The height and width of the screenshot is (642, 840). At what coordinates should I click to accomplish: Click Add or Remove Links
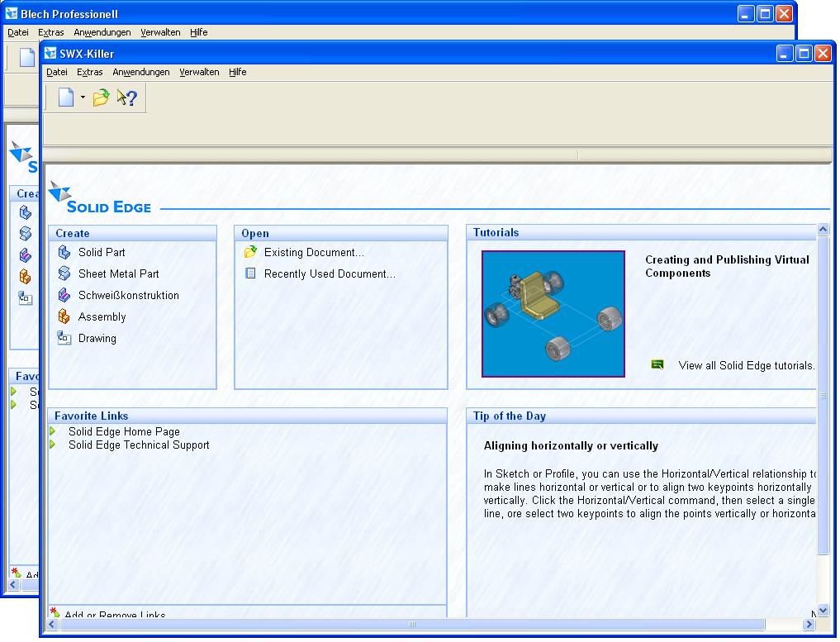(x=115, y=614)
